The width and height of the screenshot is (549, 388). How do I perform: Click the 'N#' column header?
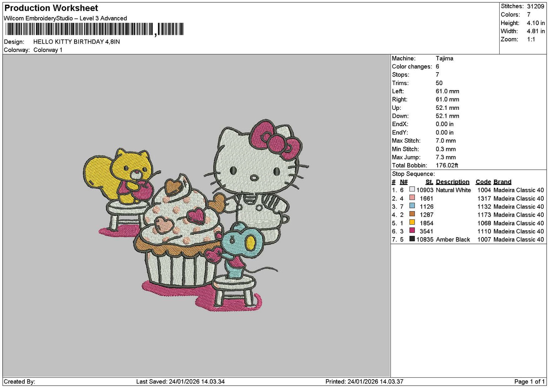coord(403,182)
